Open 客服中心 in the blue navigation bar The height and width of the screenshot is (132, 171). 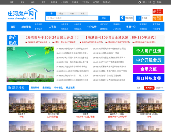pos(131,27)
